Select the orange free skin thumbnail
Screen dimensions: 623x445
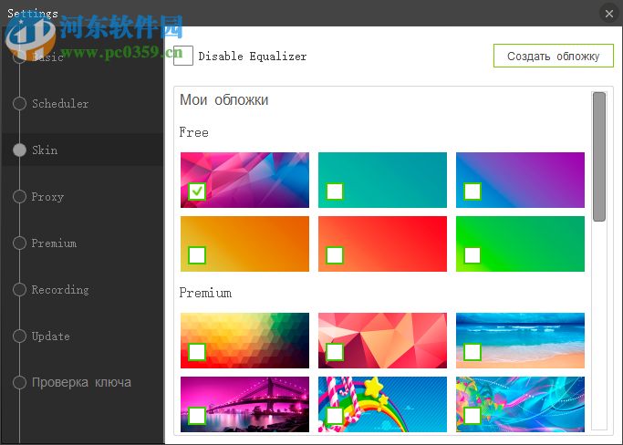[x=244, y=244]
